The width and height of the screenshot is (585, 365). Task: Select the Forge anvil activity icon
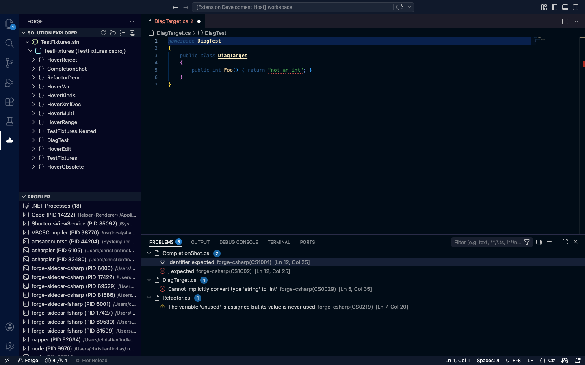10,141
